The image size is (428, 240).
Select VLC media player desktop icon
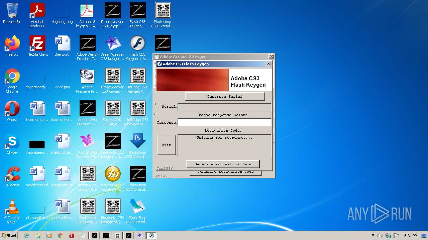point(12,211)
